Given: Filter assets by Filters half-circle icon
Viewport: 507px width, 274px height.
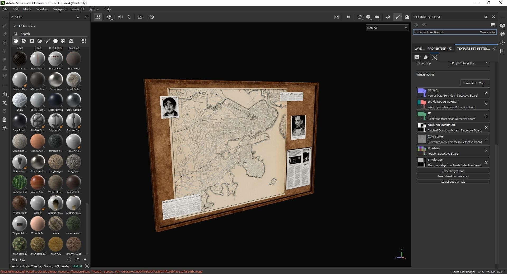Looking at the screenshot, I should click(40, 41).
